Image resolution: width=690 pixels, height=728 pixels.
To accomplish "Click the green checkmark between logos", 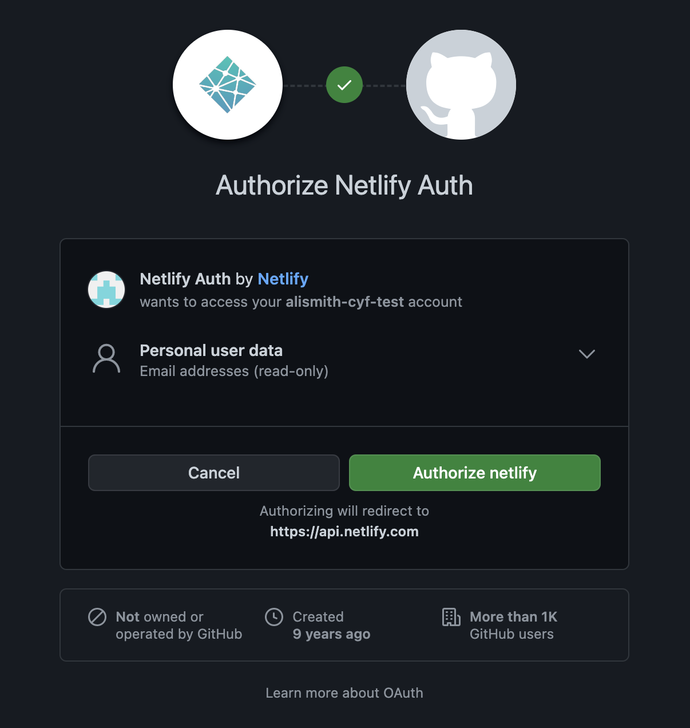I will click(x=344, y=85).
